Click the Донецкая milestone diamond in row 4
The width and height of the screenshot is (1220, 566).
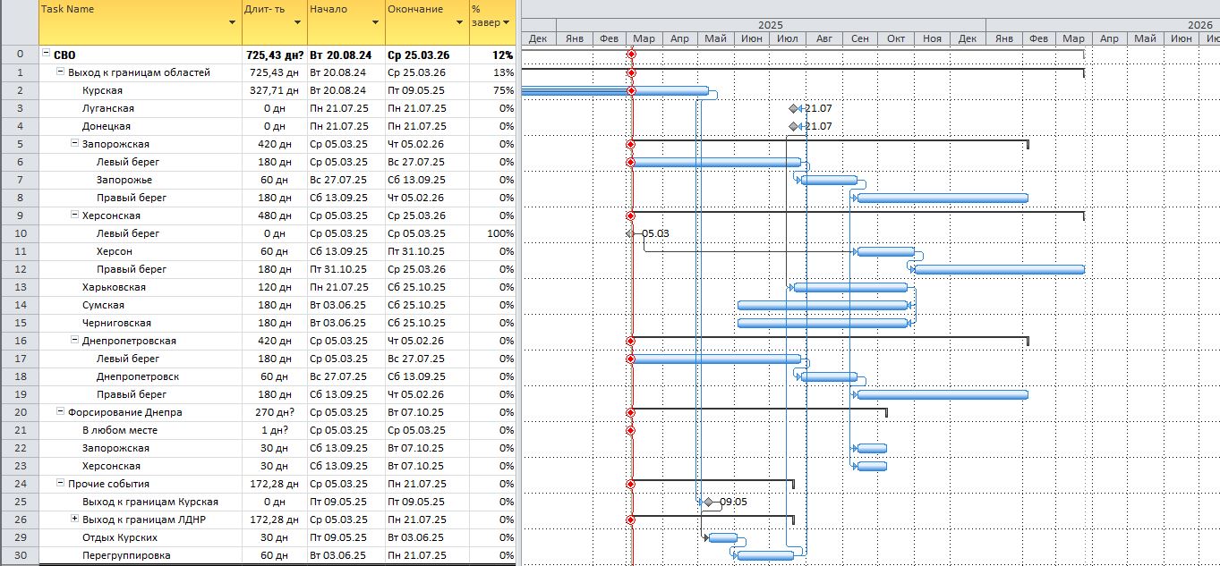click(x=793, y=126)
